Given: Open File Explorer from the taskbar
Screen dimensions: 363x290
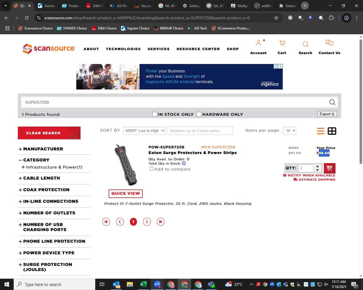Looking at the screenshot, I should (x=130, y=284).
